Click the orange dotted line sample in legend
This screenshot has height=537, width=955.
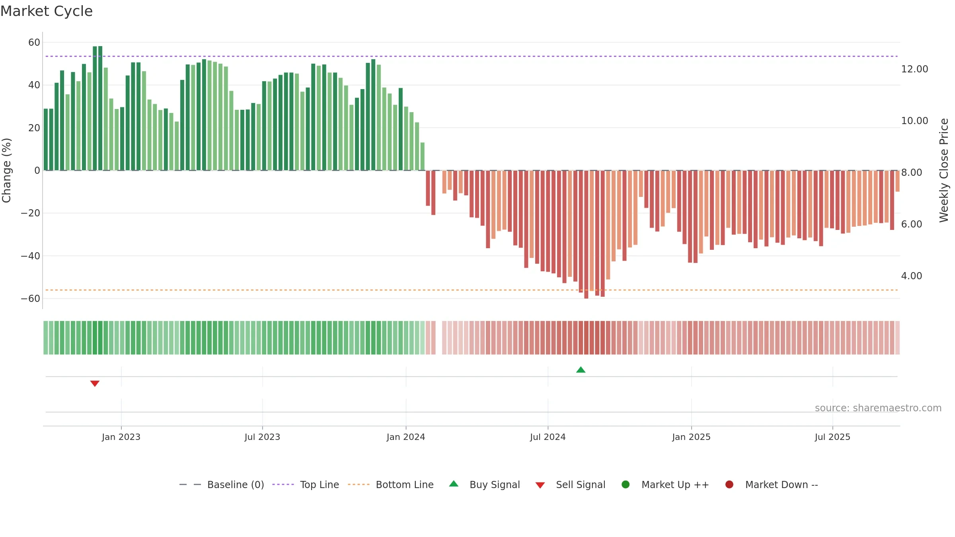tap(359, 484)
